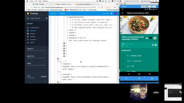This screenshot has width=184, height=103.
Task: Expand category node 1 in tree
Action: 58,59
